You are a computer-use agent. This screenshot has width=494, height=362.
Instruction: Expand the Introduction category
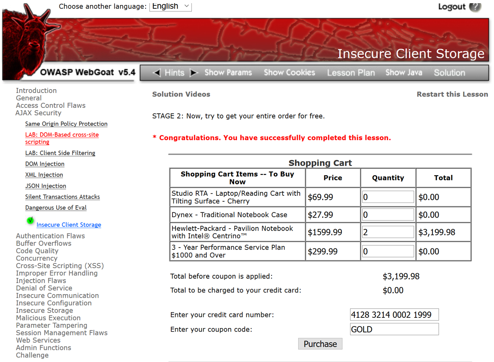coord(36,90)
